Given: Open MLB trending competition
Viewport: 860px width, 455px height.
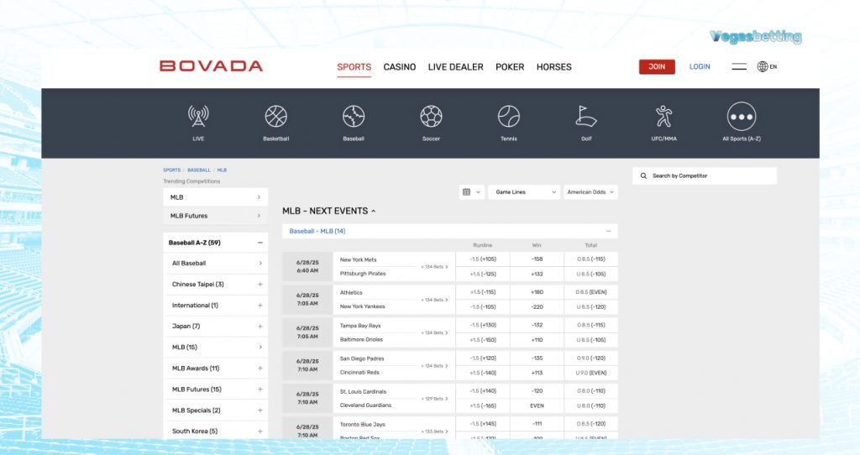Looking at the screenshot, I should 216,197.
